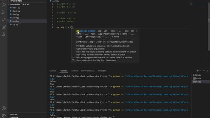This screenshot has width=210, height=118.
Task: Switch to the Jupyter tab
Action: [x=74, y=71]
